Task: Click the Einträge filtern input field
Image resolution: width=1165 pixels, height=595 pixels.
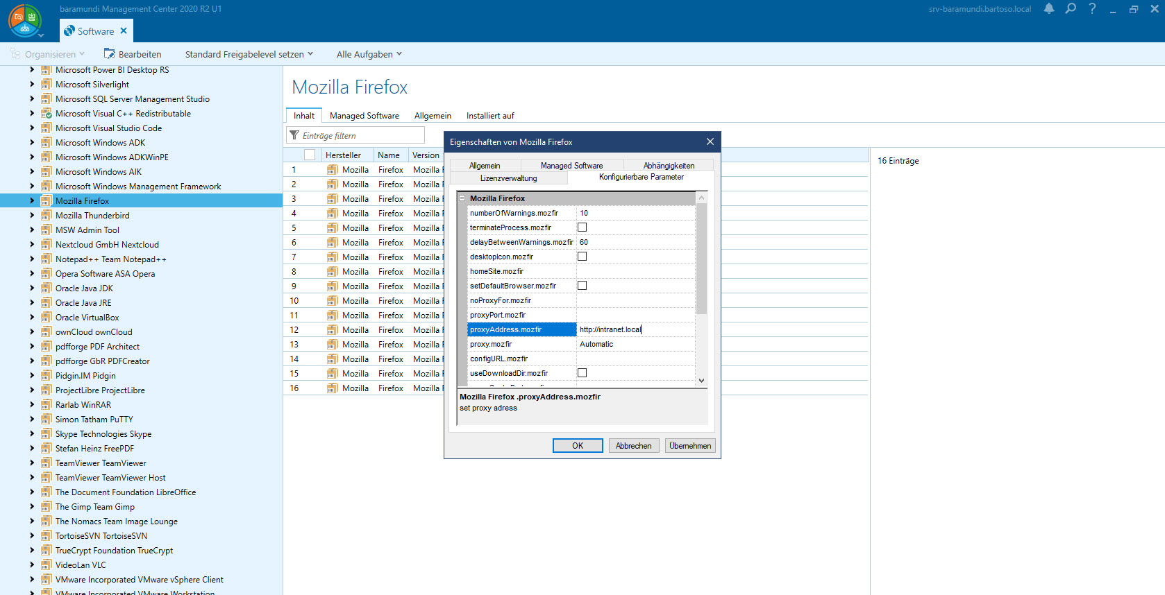Action: click(355, 135)
